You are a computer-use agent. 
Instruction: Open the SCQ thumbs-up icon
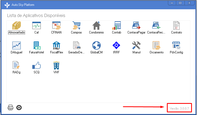pyautogui.click(x=37, y=65)
